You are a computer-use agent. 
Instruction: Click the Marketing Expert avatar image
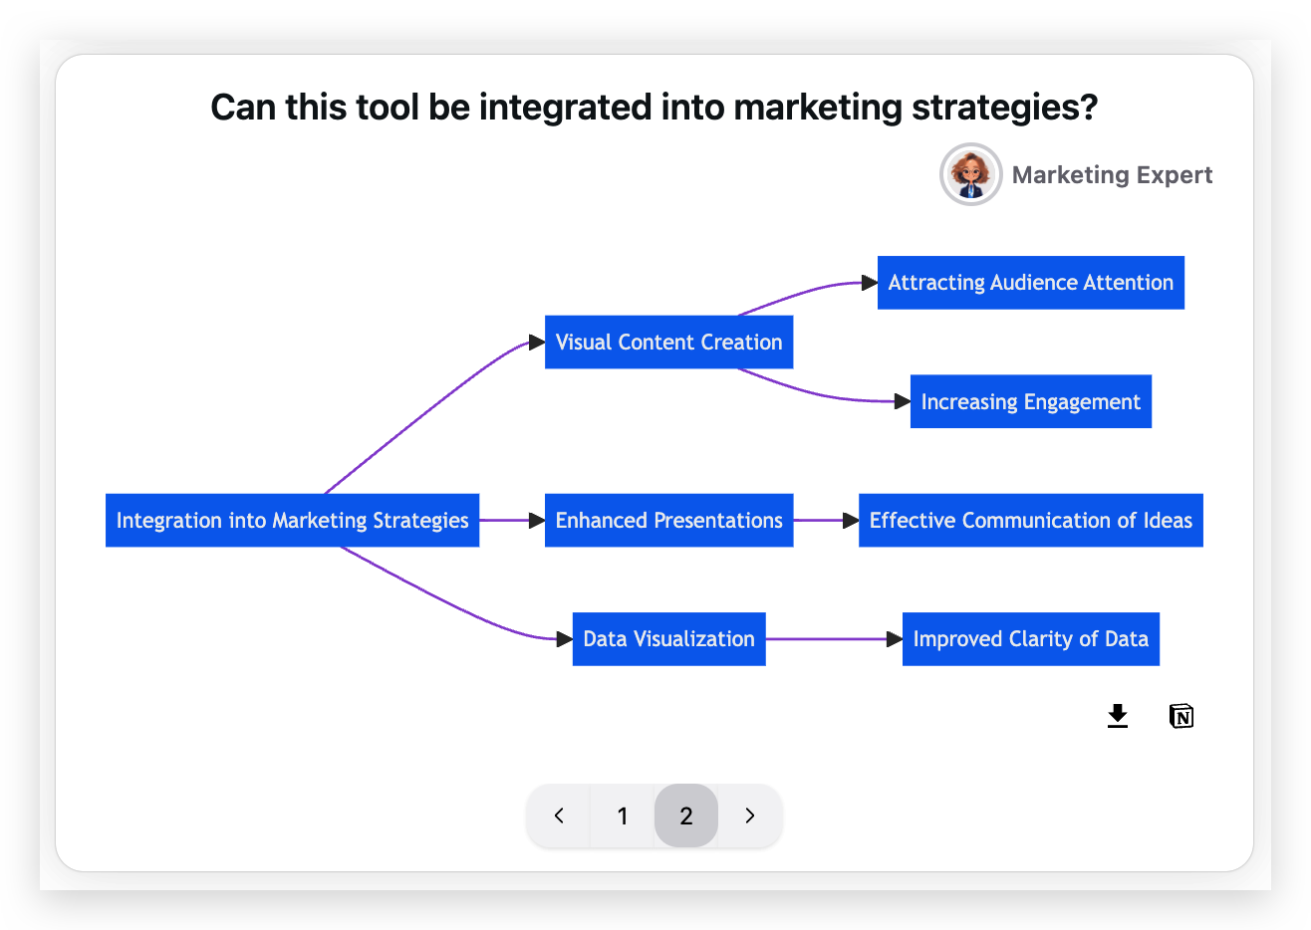click(970, 174)
